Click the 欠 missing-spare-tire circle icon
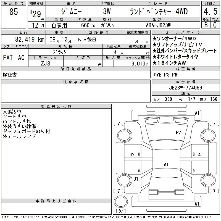This screenshot has height=221, width=221. [121, 202]
